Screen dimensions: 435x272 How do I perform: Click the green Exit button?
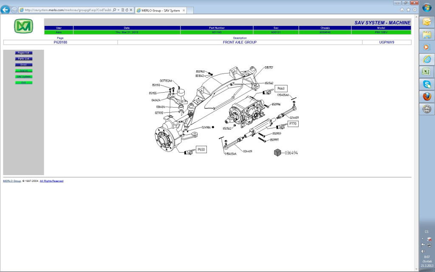tap(24, 83)
